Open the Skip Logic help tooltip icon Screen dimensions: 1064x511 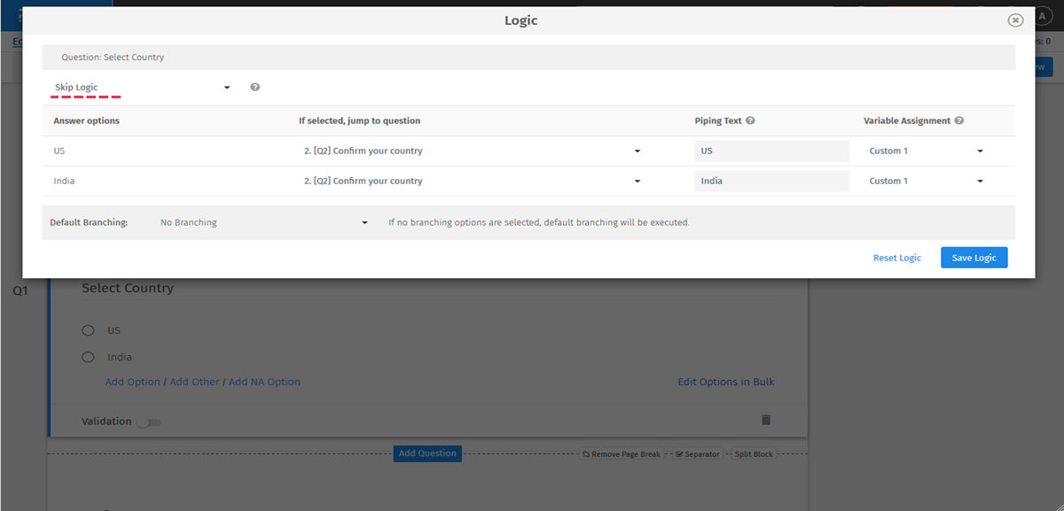point(254,87)
